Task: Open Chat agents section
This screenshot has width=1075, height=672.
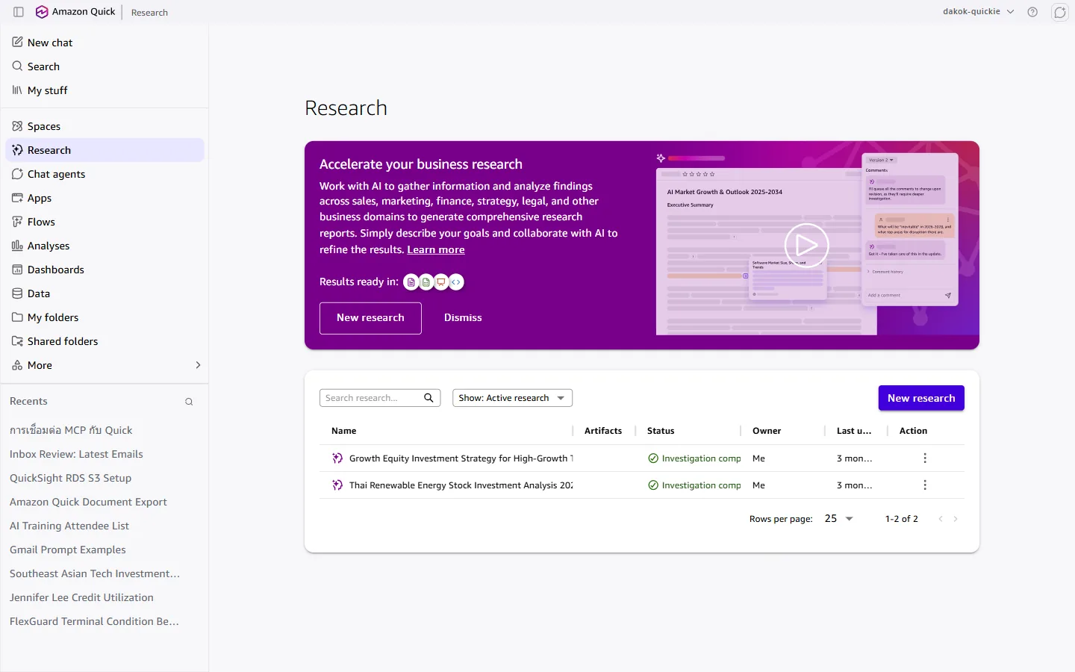Action: pyautogui.click(x=105, y=174)
